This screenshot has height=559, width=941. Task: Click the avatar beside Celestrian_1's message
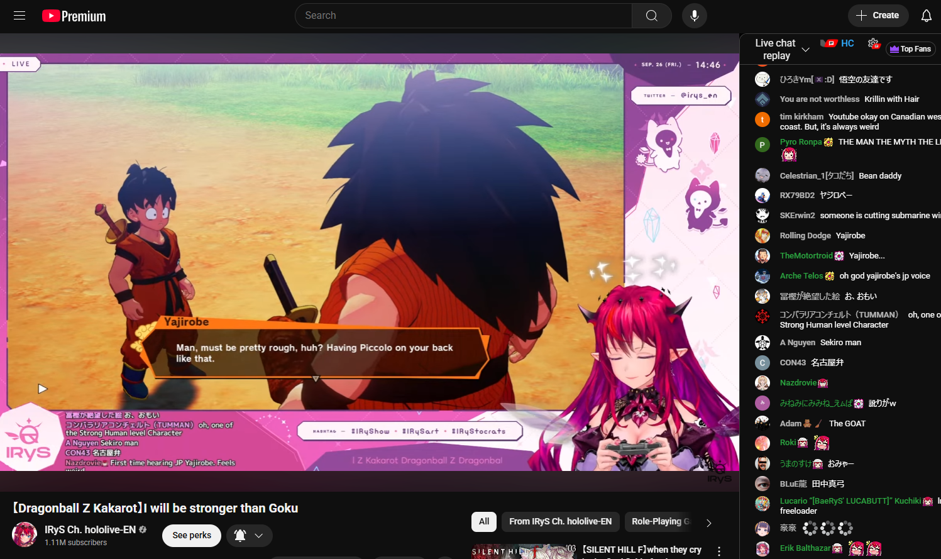762,175
